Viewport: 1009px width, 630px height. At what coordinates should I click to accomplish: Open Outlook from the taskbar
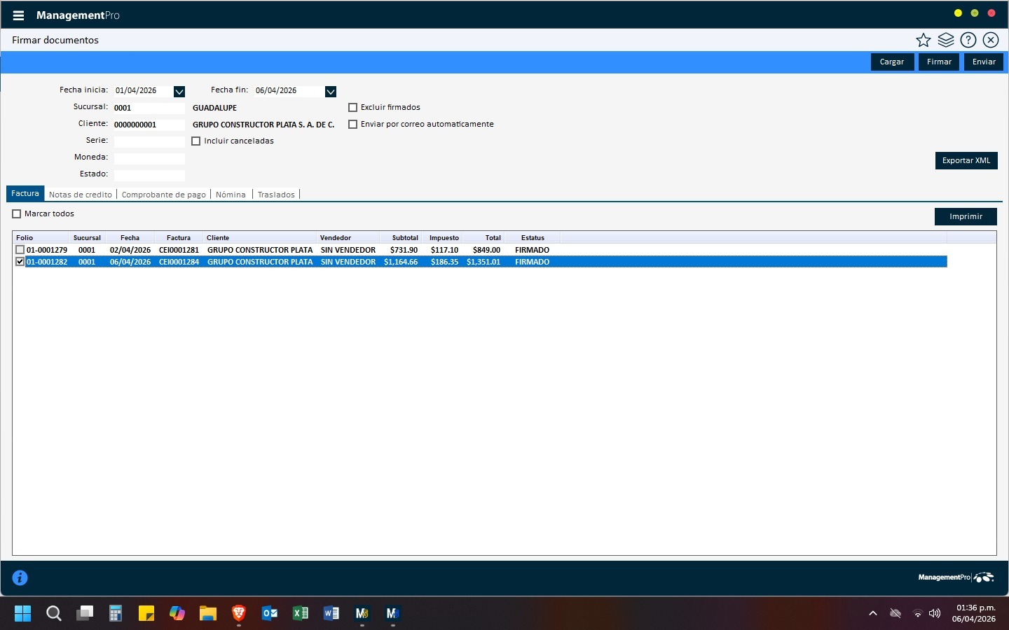click(x=270, y=614)
